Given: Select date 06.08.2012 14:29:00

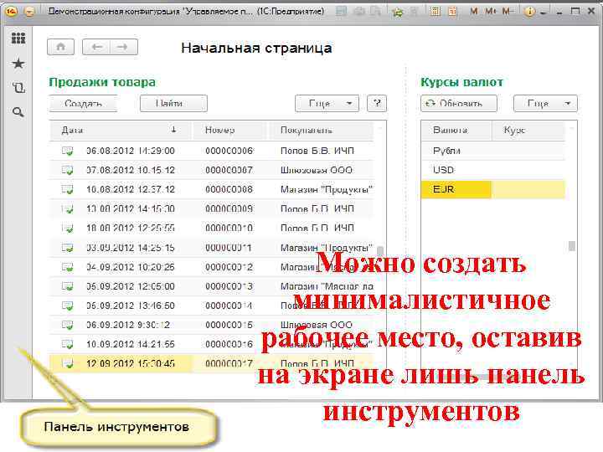Looking at the screenshot, I should 131,151.
